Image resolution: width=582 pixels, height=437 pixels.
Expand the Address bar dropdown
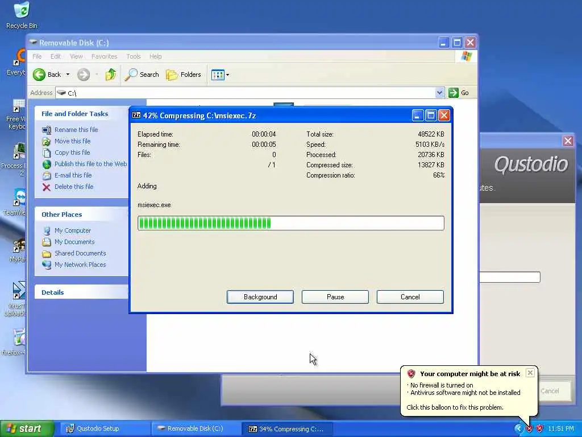[x=439, y=93]
